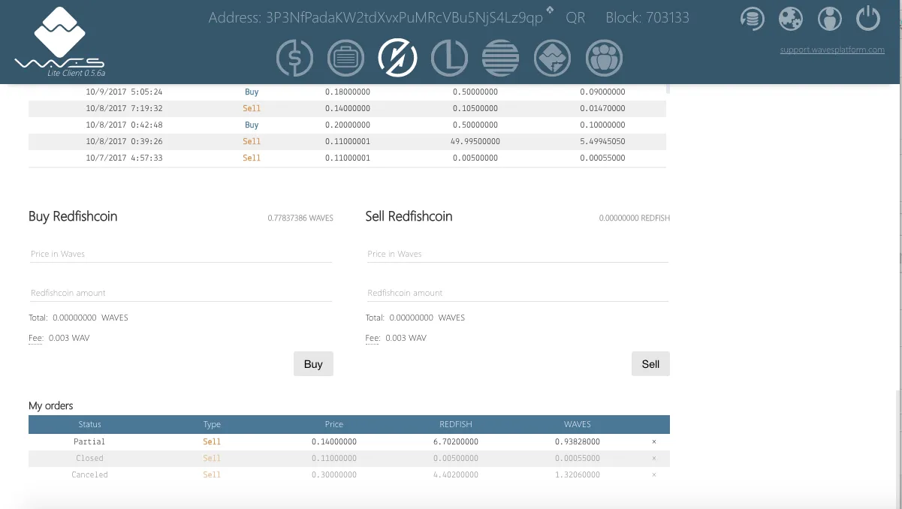Viewport: 902px width, 509px height.
Task: Click the globe-like circle icon in header
Action: pyautogui.click(x=791, y=19)
